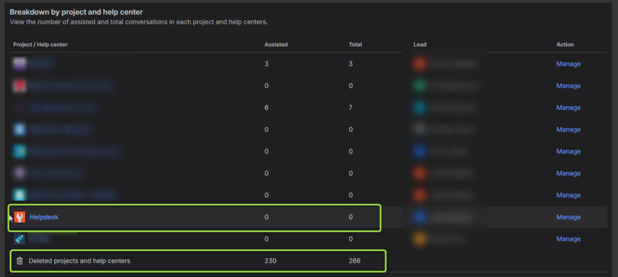Click Manage in the green avatar row
This screenshot has height=277, width=618.
click(x=568, y=86)
